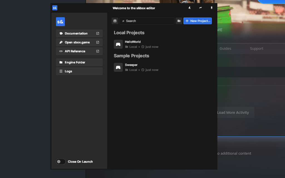Select the Sweeper sample project name
Viewport: 285px width, 178px height.
tap(131, 65)
